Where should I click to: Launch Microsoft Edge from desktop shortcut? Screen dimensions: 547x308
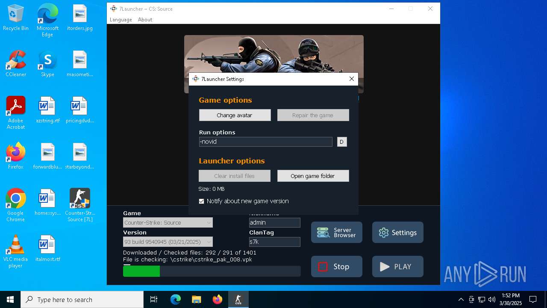[x=47, y=21]
